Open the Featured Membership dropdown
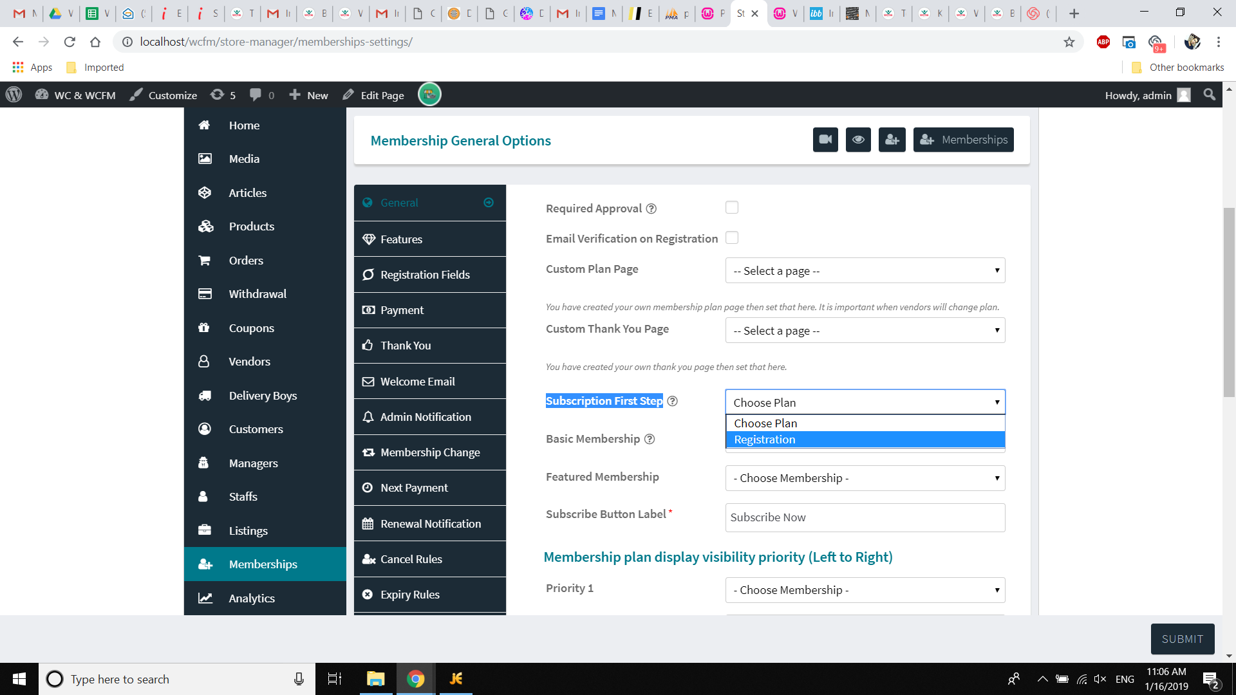Image resolution: width=1236 pixels, height=695 pixels. (865, 478)
